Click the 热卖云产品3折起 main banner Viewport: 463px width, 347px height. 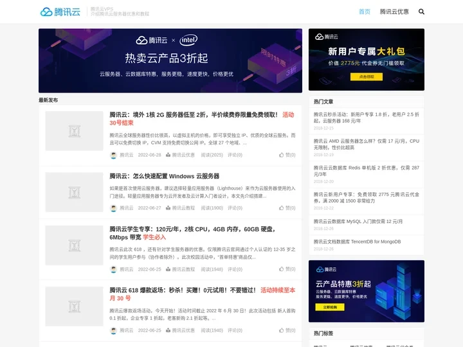point(170,60)
